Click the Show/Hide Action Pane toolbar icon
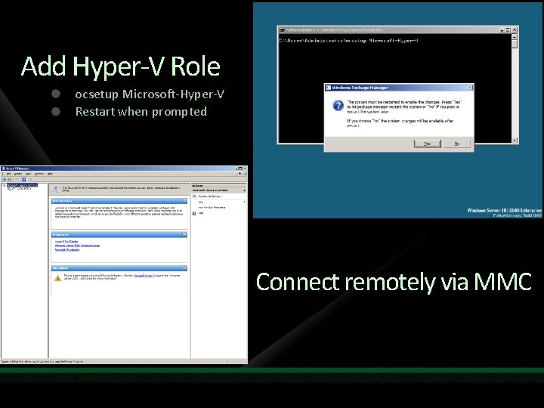The height and width of the screenshot is (408, 544). click(x=29, y=180)
